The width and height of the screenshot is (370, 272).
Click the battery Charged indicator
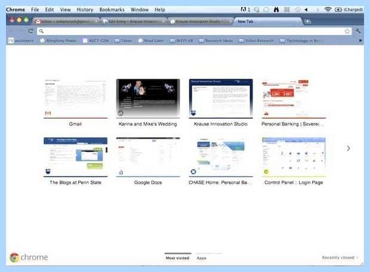[x=349, y=9]
